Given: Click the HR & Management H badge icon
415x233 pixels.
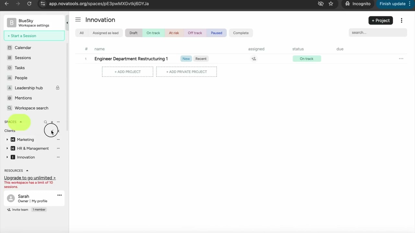Looking at the screenshot, I should coord(13,148).
